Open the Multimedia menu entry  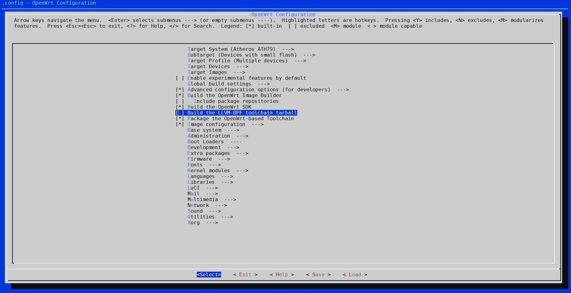tap(212, 200)
